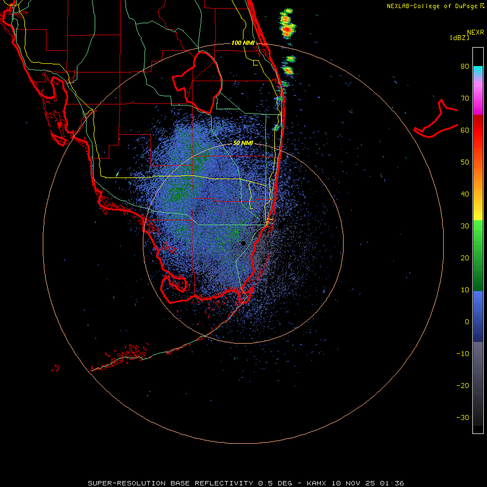Click the 10 value on the dBZ scale
Viewport: 487px width, 487px height.
point(465,290)
